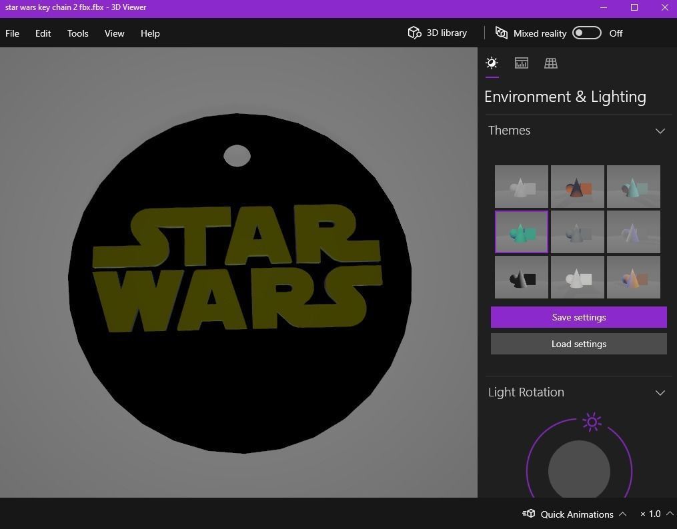Select the highlighted bright green theme thumbnail

[521, 232]
